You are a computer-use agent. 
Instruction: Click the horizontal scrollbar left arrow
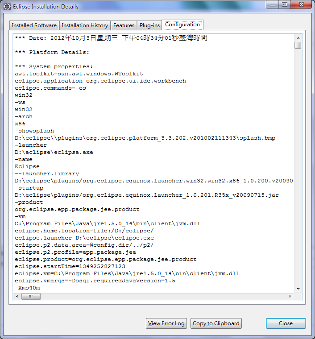(17, 297)
